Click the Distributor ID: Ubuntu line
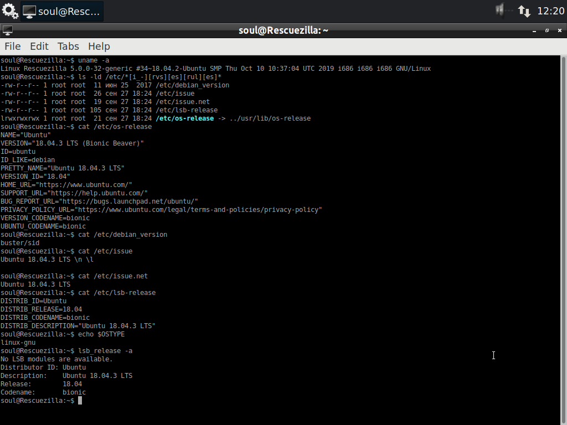Viewport: 567px width, 425px height. [43, 368]
